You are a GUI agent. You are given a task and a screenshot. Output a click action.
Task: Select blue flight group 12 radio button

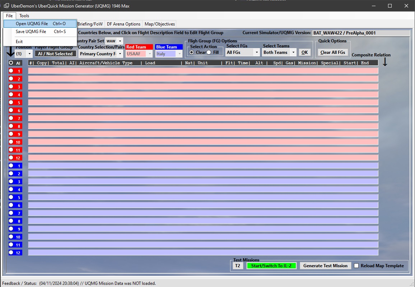pos(11,253)
